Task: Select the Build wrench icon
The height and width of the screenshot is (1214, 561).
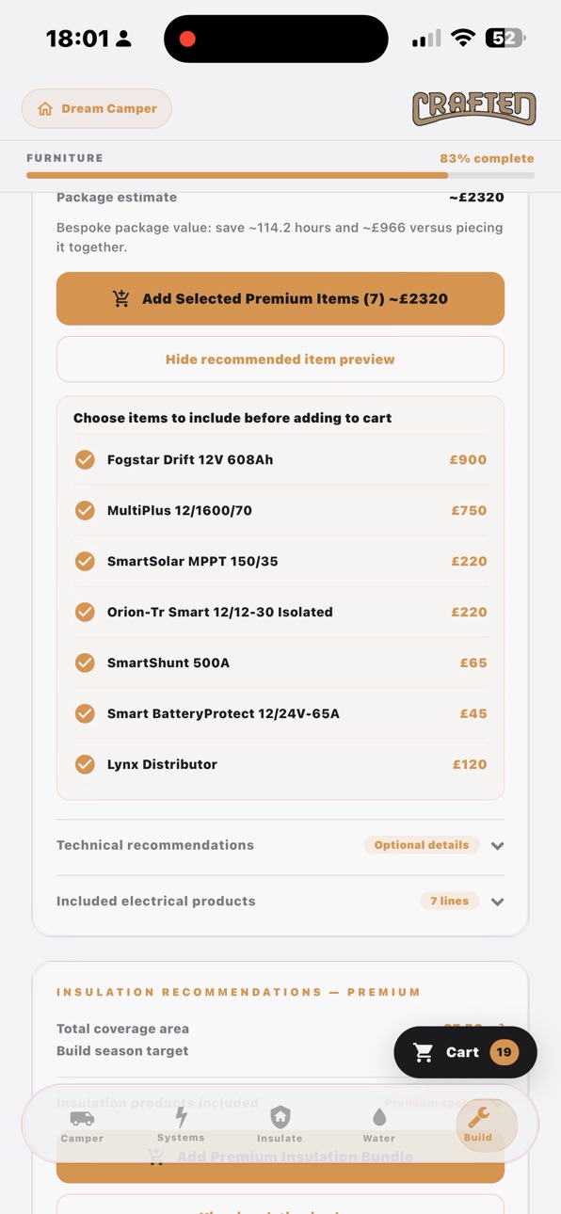Action: [478, 1117]
